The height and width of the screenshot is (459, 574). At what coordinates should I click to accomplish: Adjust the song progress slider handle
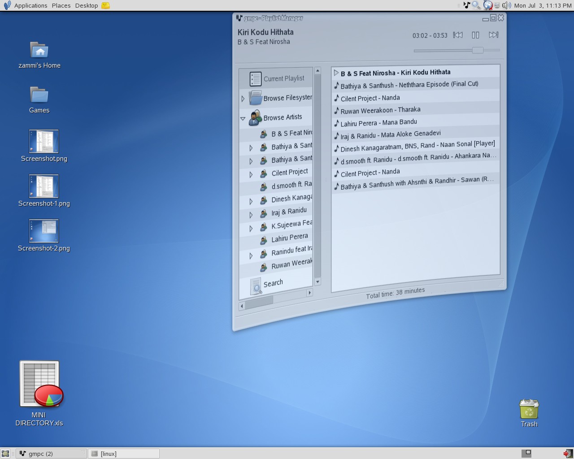[478, 50]
